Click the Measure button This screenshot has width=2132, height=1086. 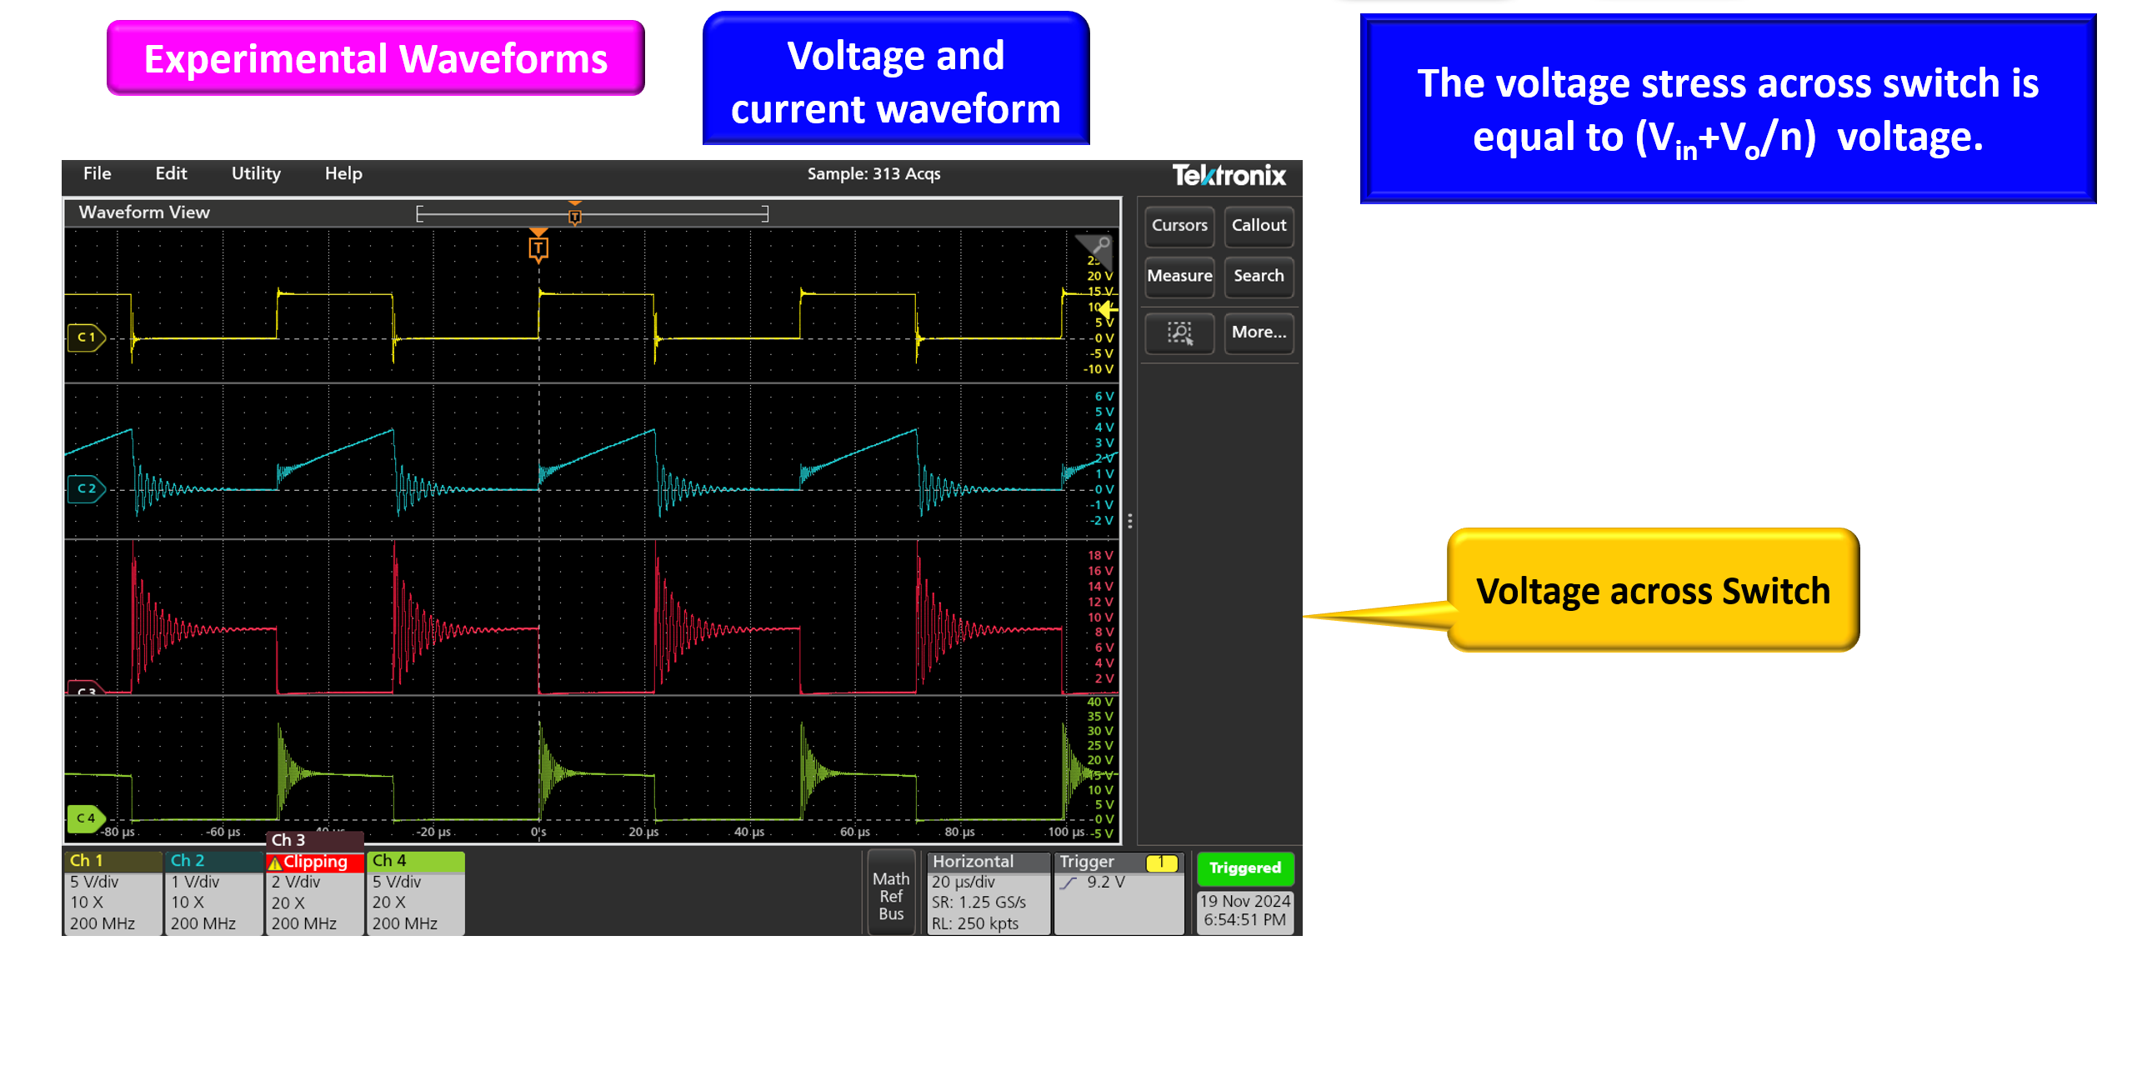tap(1179, 276)
